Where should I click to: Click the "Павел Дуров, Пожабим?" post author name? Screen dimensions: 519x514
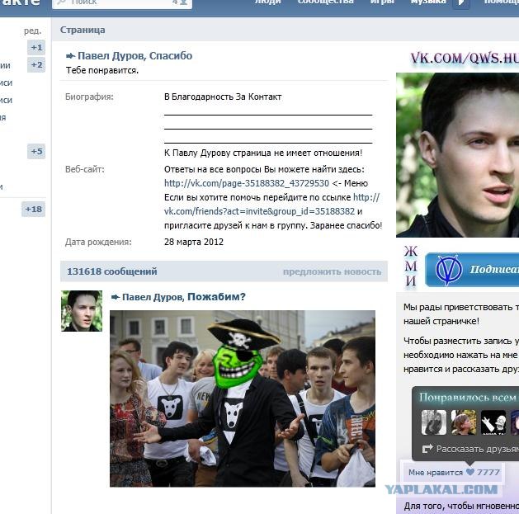(184, 297)
